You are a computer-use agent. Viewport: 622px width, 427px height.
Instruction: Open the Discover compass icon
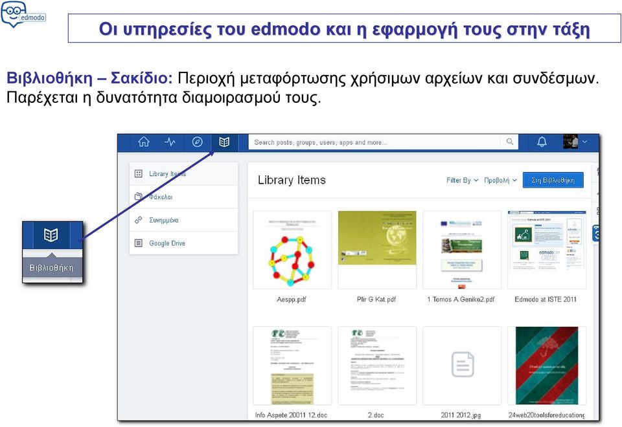click(197, 142)
